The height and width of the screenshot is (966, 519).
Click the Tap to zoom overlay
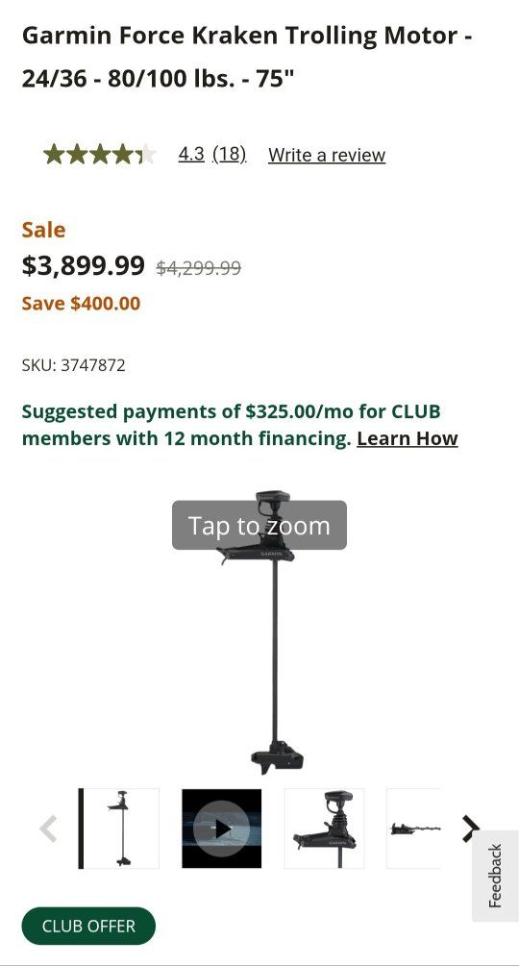[259, 526]
